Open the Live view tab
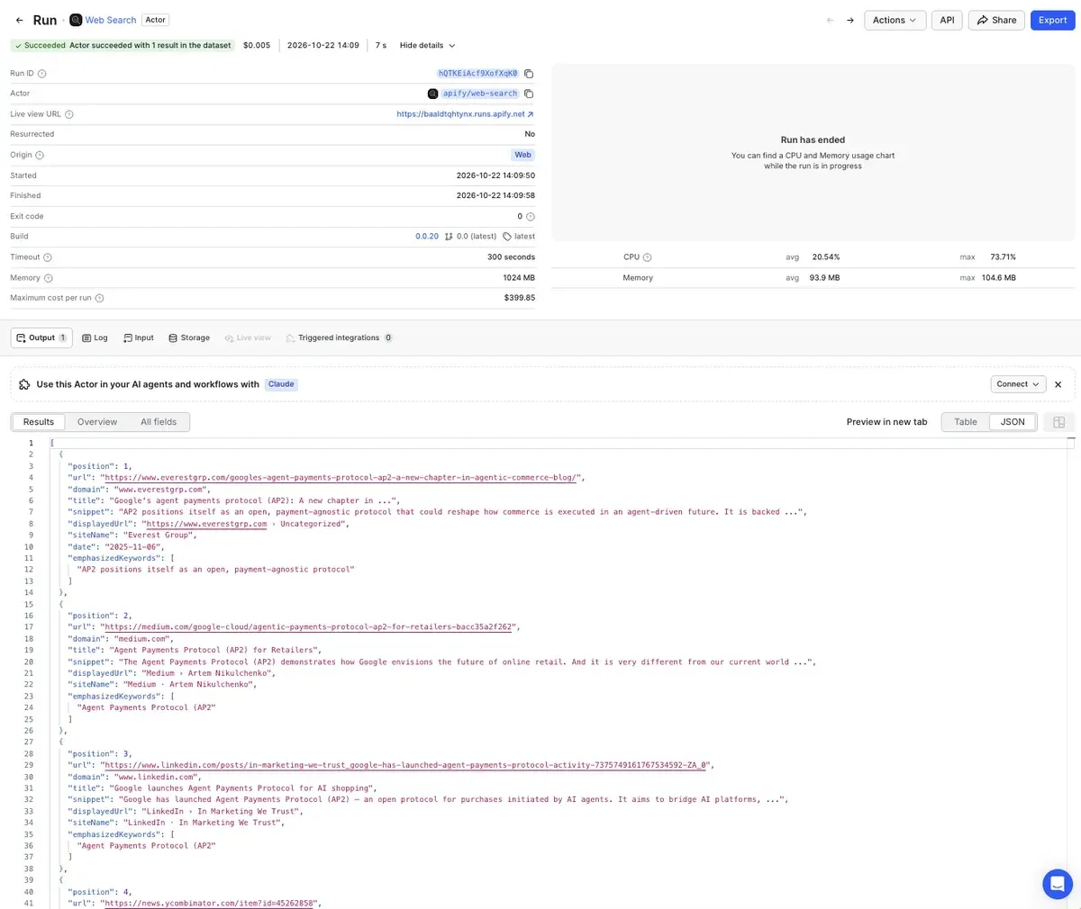Screen dimensions: 1081x909 [248, 338]
